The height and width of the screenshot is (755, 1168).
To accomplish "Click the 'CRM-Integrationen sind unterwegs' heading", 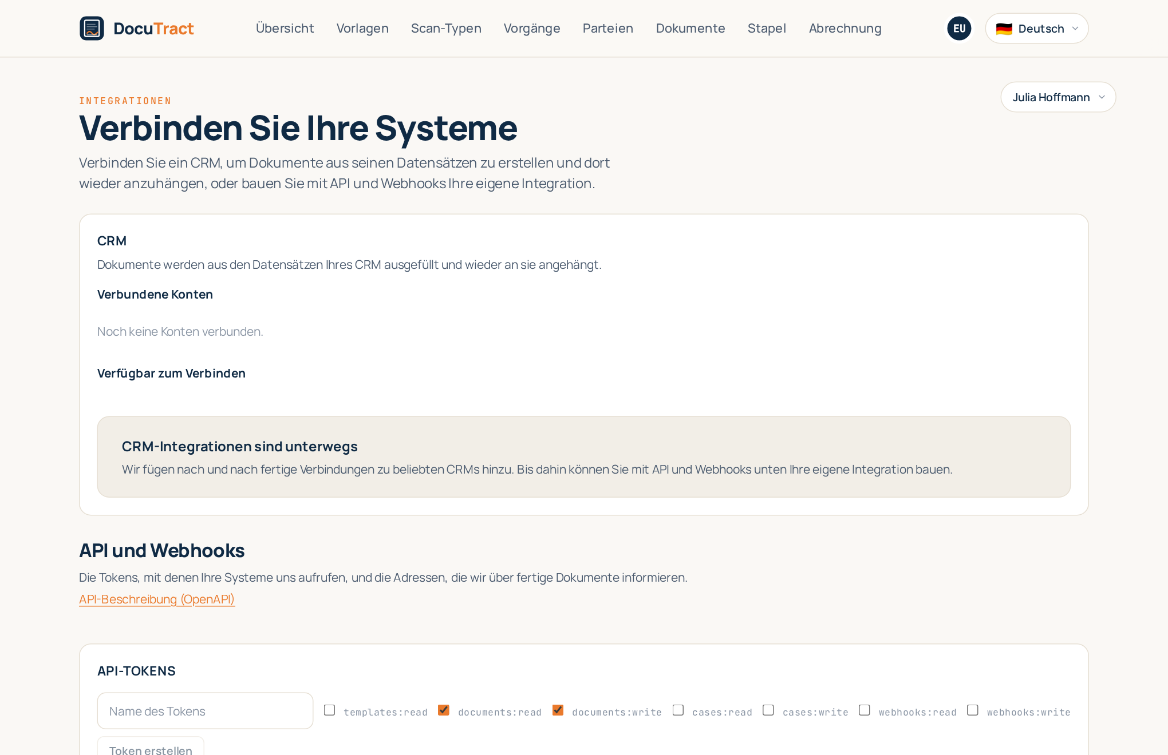I will tap(240, 446).
